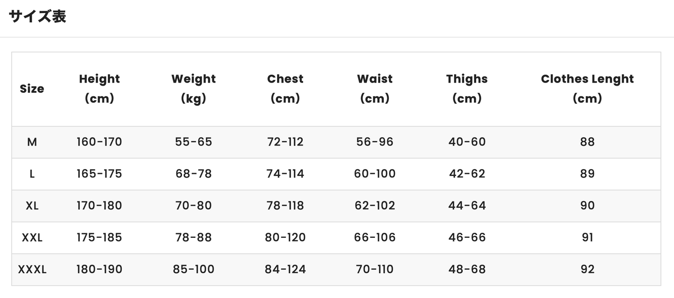
Task: Click the 78-118 chest cell
Action: tap(285, 206)
